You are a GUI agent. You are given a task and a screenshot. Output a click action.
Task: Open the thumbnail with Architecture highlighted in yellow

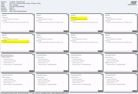(x=86, y=23)
